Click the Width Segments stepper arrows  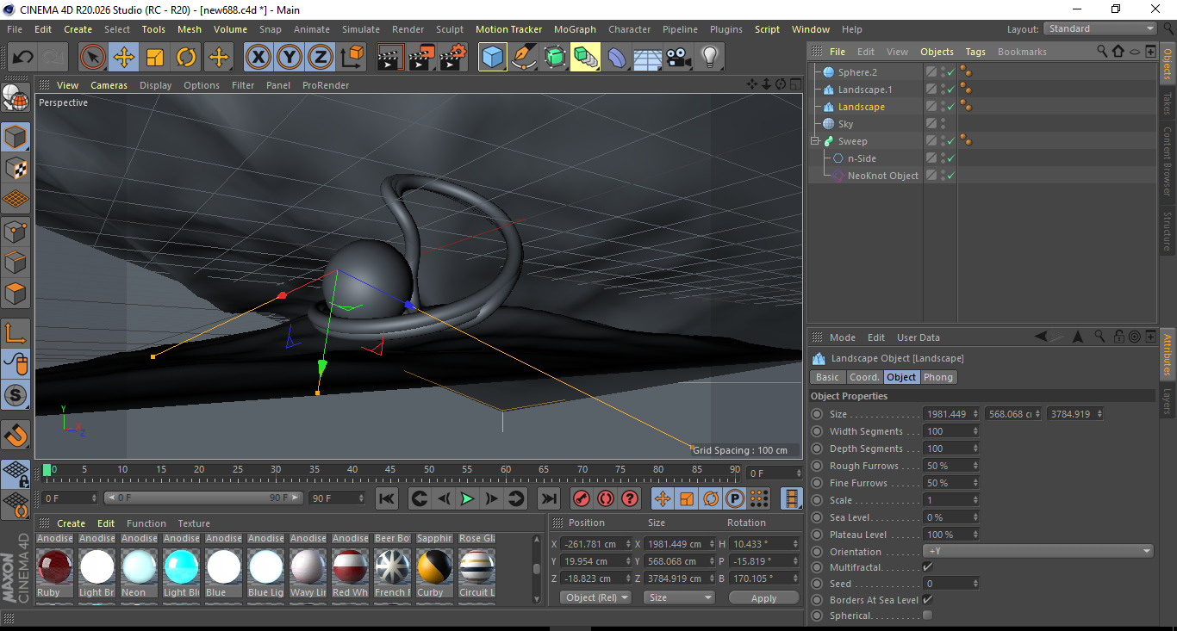click(x=975, y=431)
